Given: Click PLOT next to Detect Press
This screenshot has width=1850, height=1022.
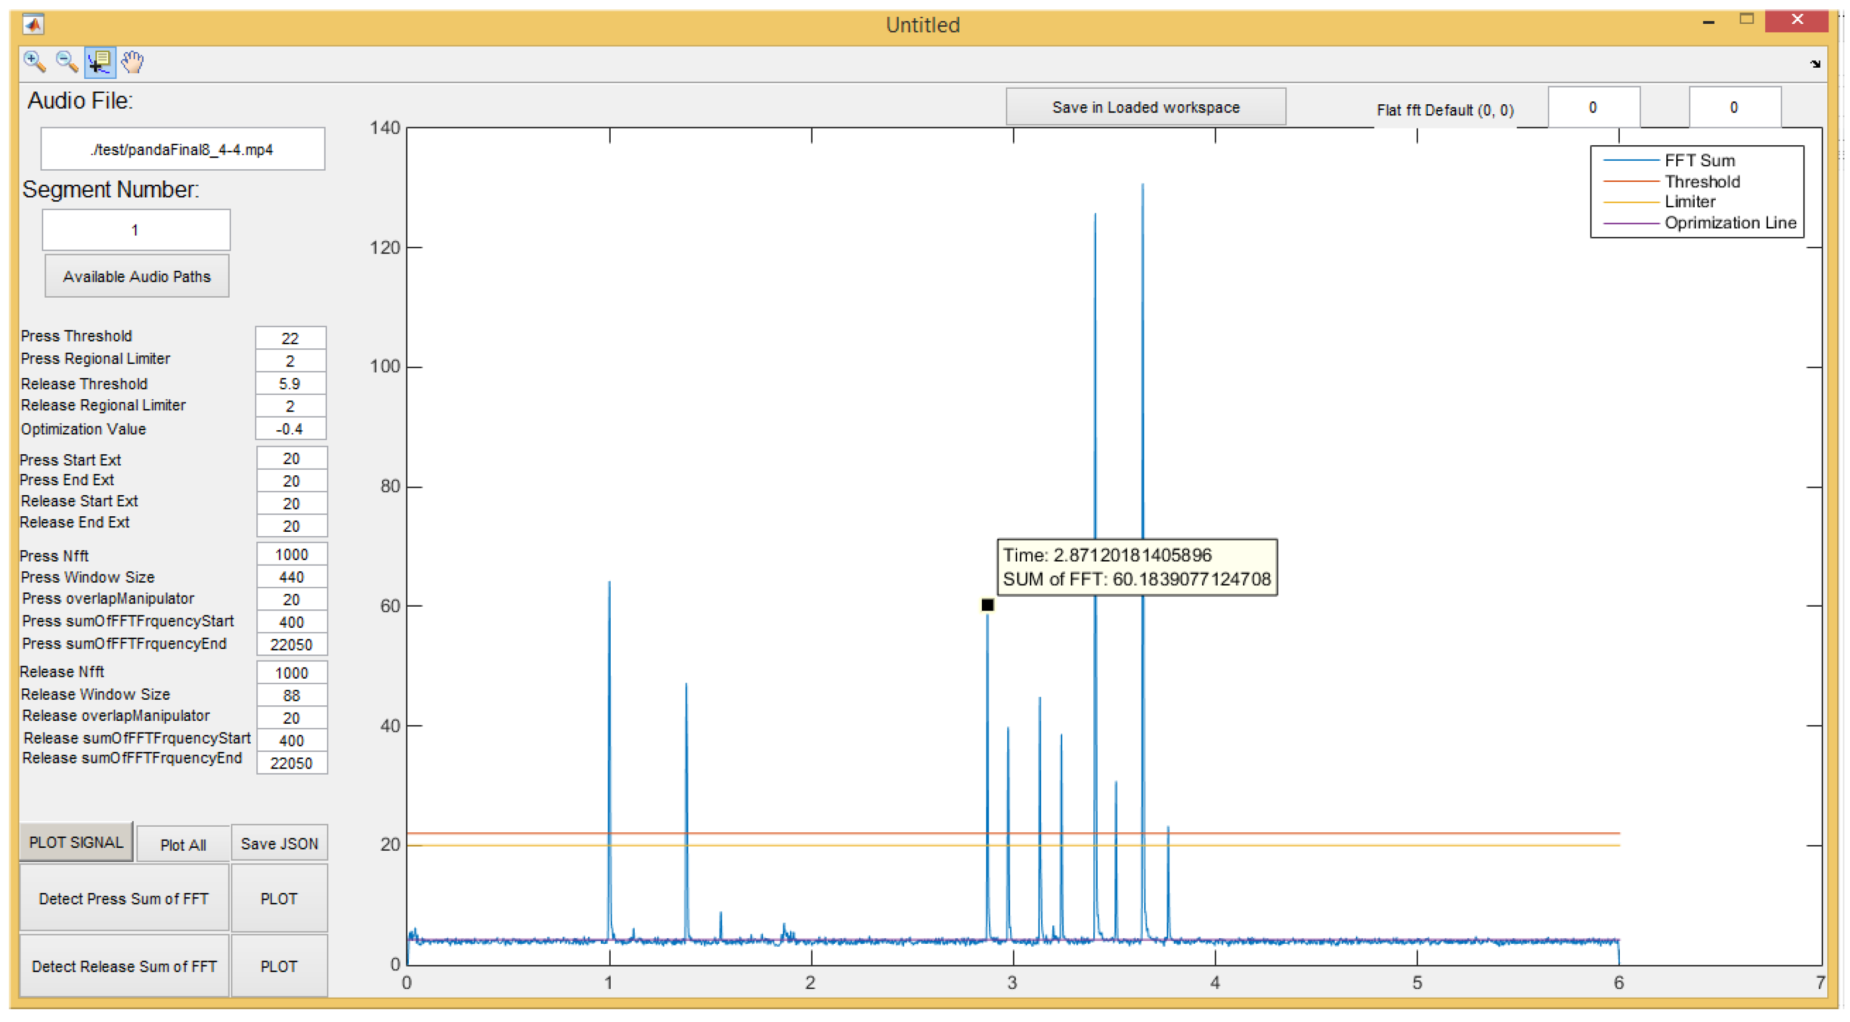Looking at the screenshot, I should (x=280, y=898).
